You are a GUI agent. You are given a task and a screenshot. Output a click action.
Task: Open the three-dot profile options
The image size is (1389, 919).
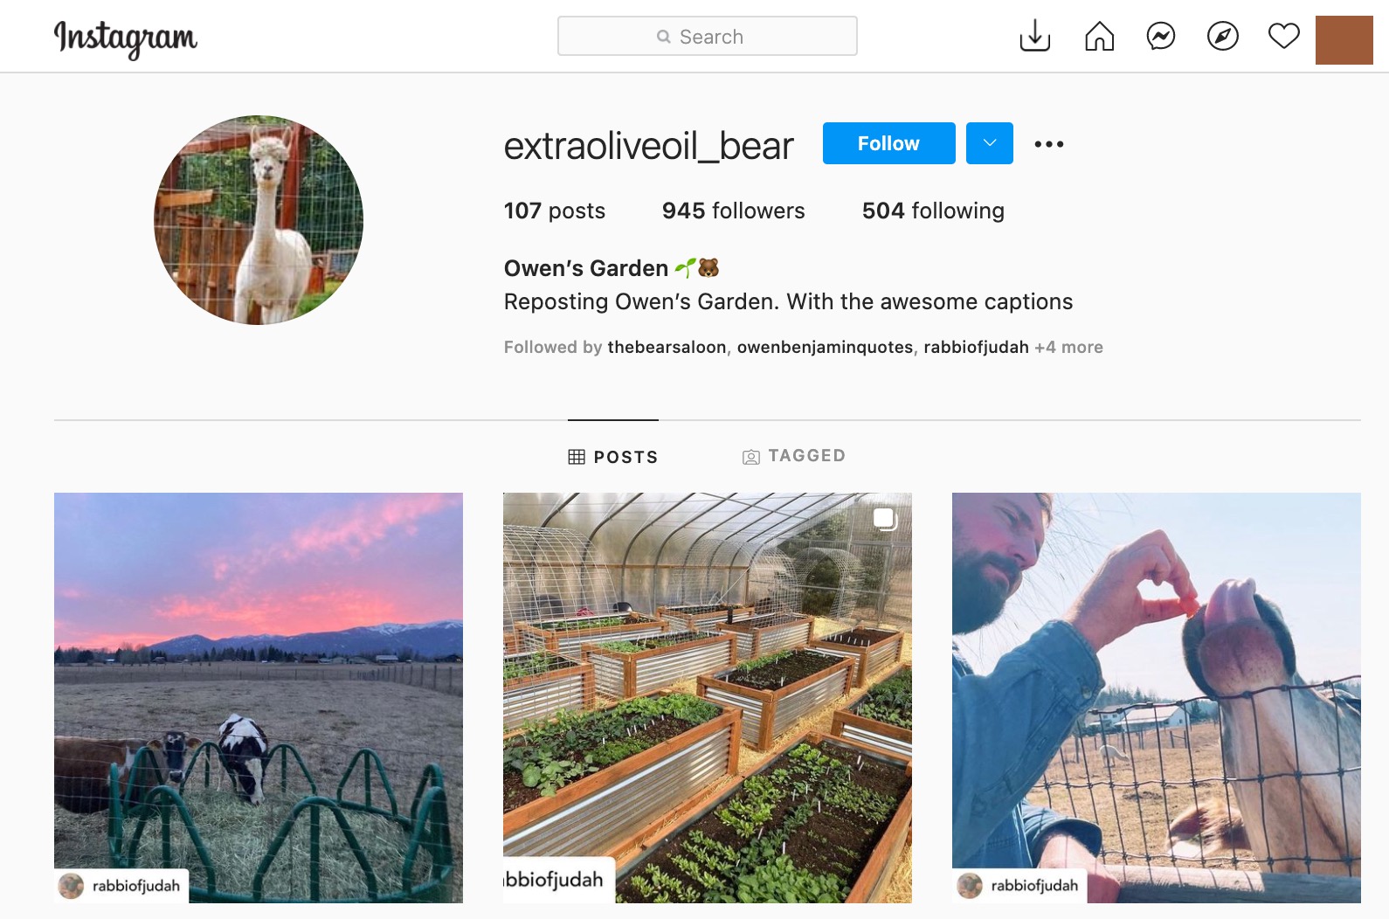1048,144
